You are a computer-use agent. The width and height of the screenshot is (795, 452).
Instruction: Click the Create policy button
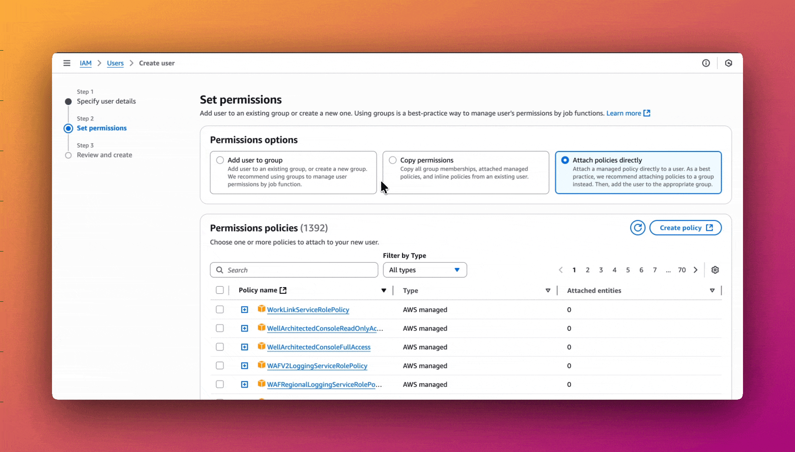click(x=685, y=228)
